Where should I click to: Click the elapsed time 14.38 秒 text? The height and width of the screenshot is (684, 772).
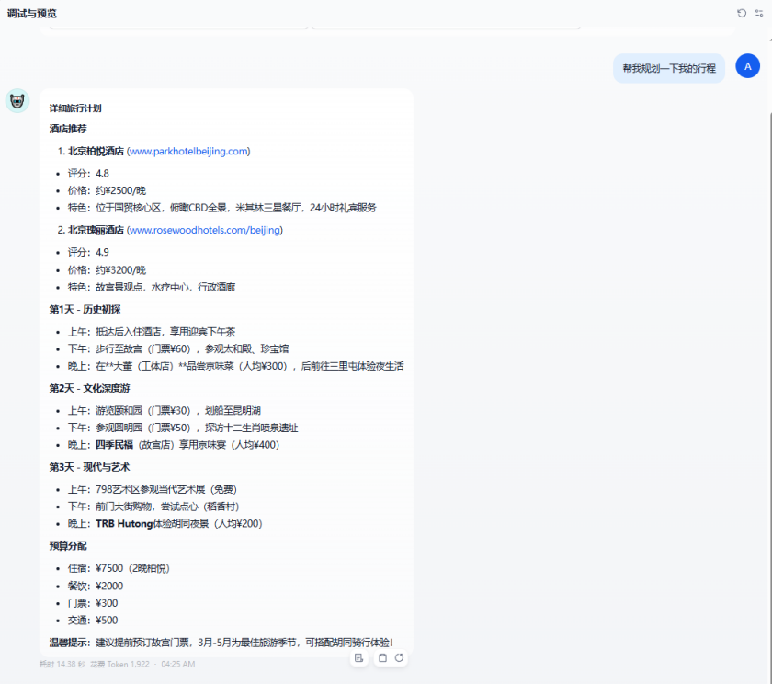click(62, 665)
